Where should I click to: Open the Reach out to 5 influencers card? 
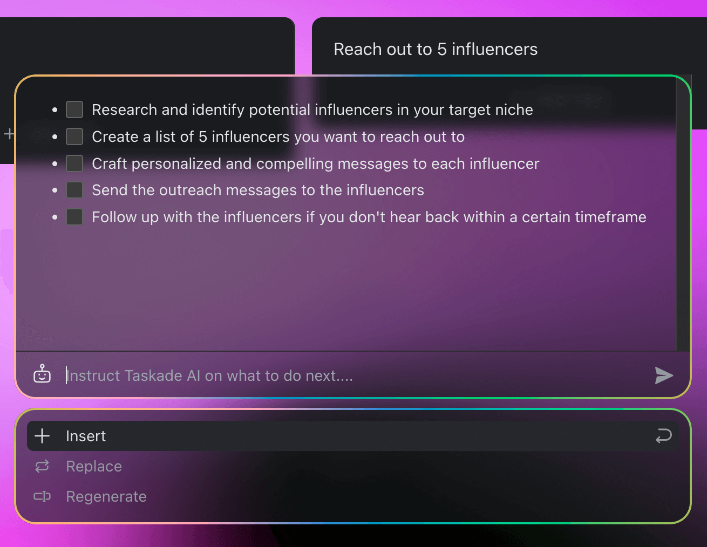[435, 49]
